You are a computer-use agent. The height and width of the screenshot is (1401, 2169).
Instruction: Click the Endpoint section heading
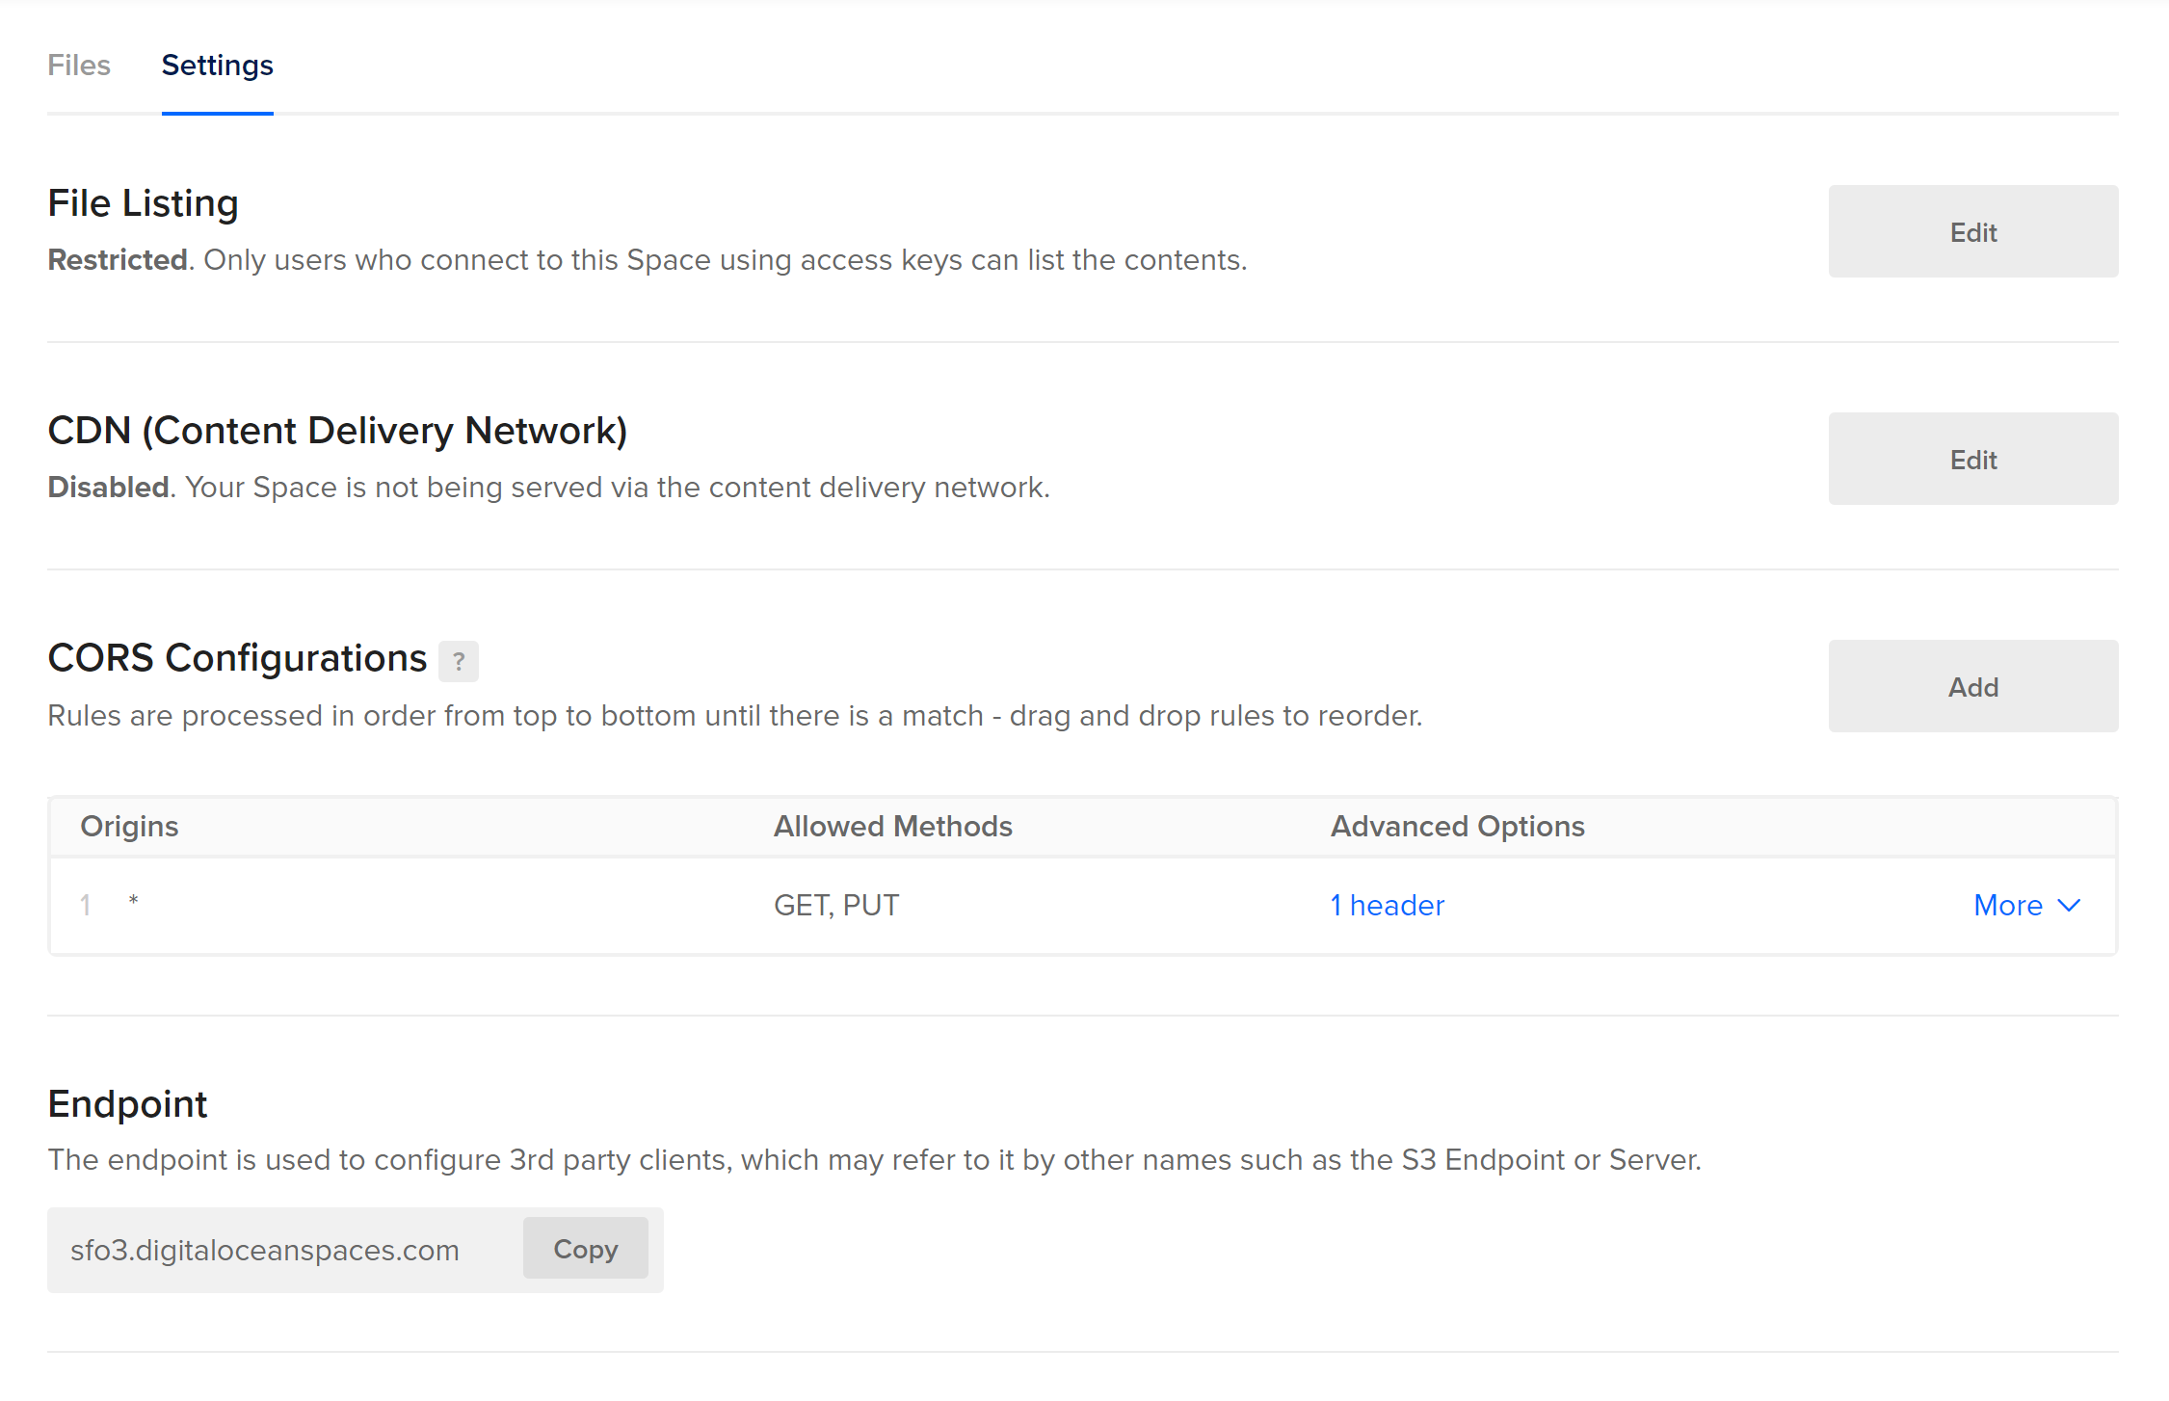pos(127,1104)
